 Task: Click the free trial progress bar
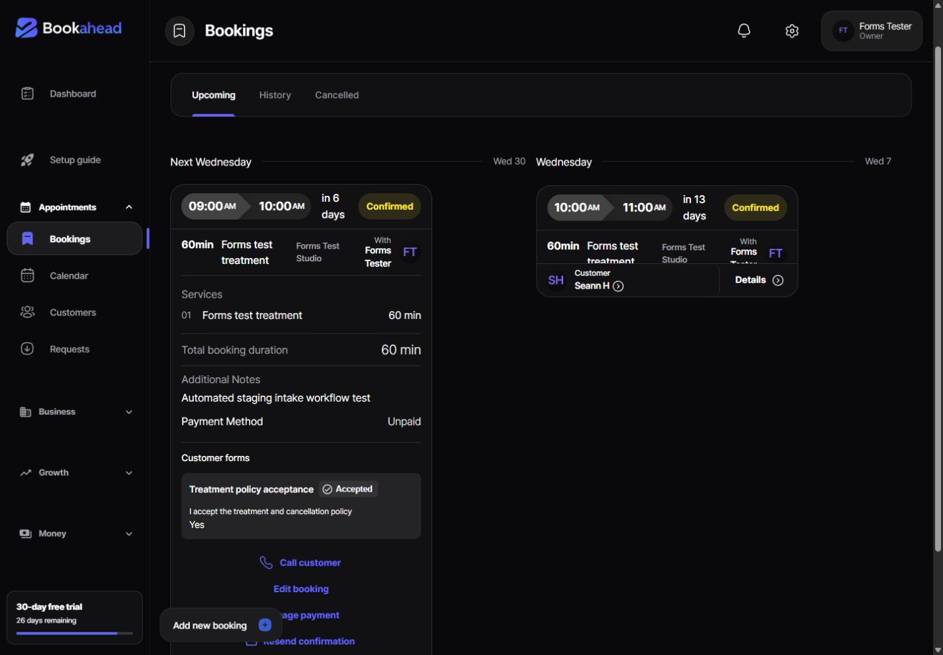(x=74, y=633)
